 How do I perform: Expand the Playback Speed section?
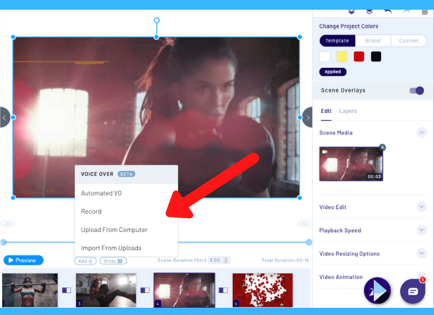(421, 230)
